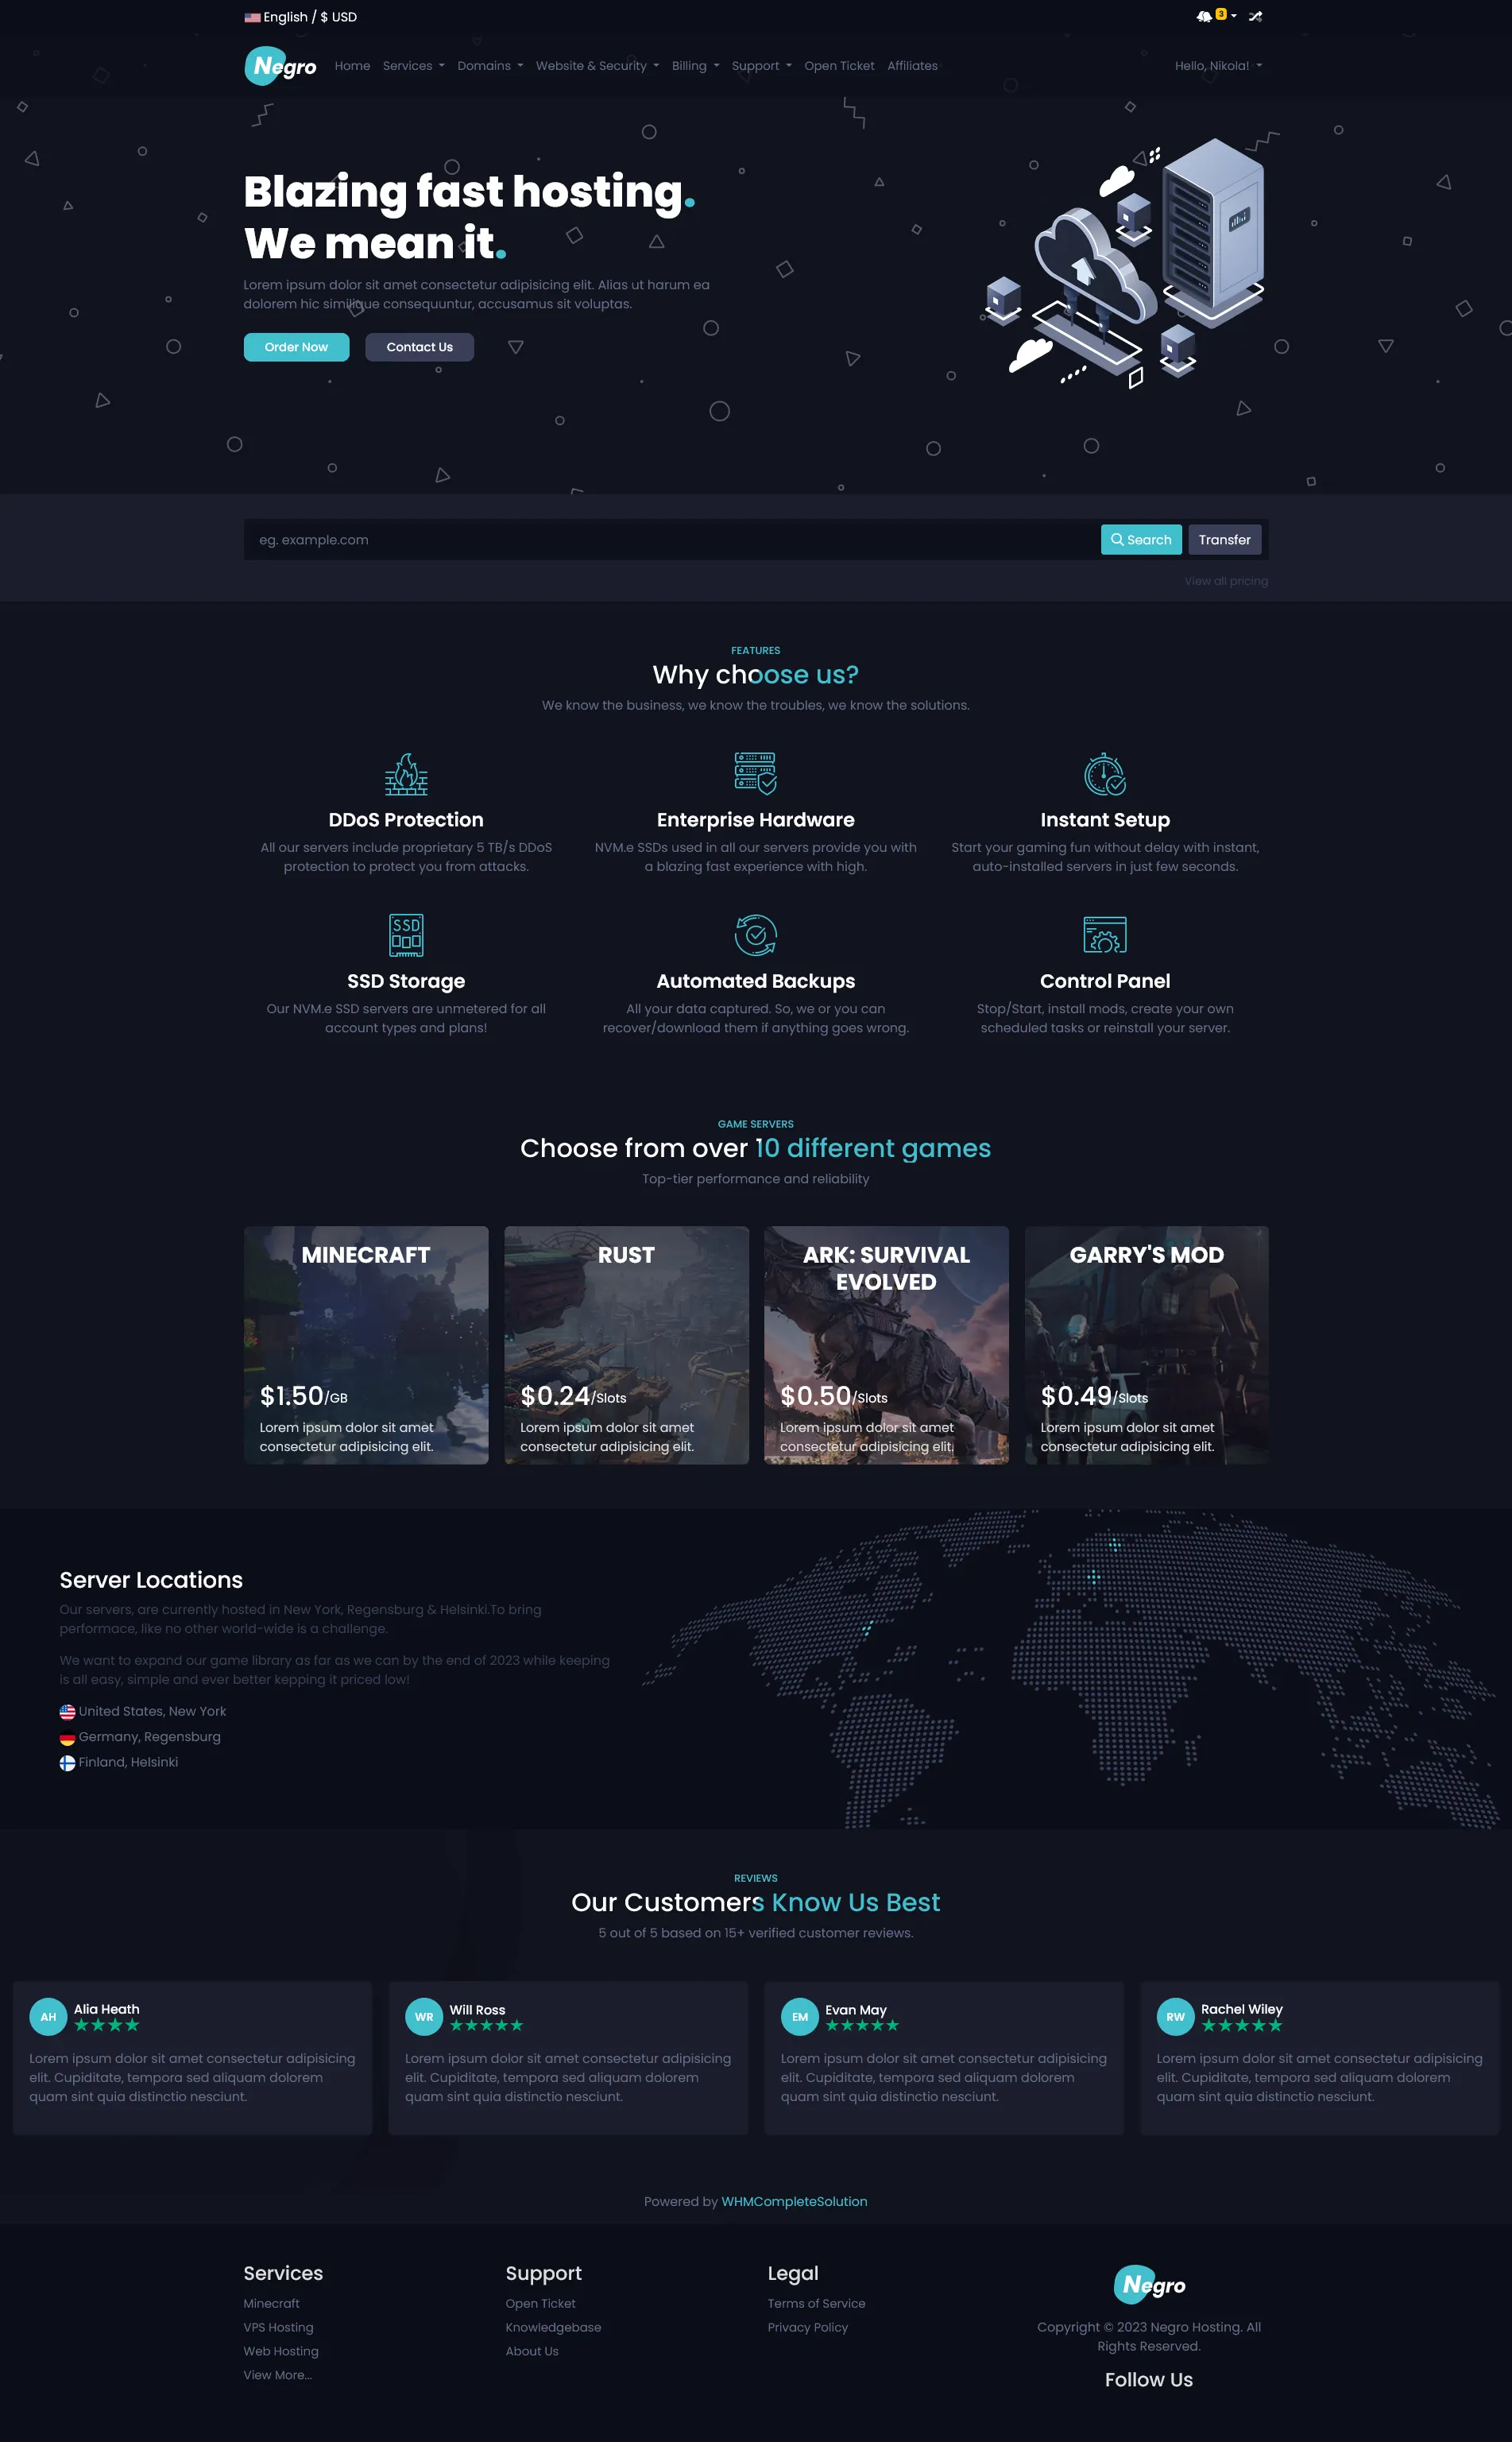Select the Minecraft game server card

tap(366, 1345)
